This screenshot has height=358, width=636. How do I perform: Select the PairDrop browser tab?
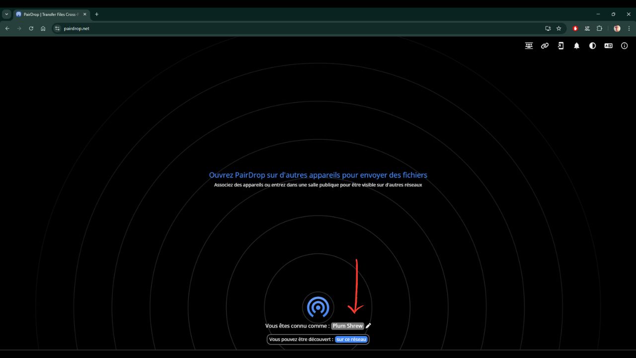(52, 14)
